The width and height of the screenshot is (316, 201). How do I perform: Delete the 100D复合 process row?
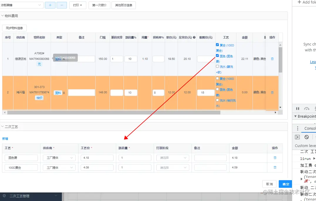point(275,167)
